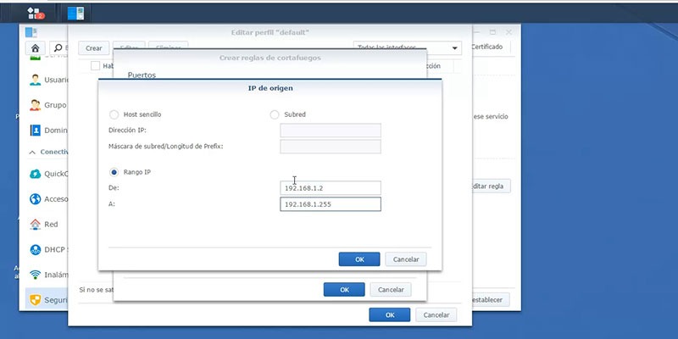678x339 pixels.
Task: Open the Grupo group icon
Action: (35, 105)
